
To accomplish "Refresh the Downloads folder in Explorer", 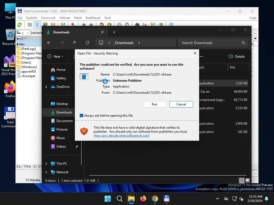I will 87,43.
